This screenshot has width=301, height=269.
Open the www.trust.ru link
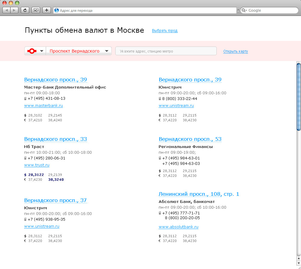(37, 165)
